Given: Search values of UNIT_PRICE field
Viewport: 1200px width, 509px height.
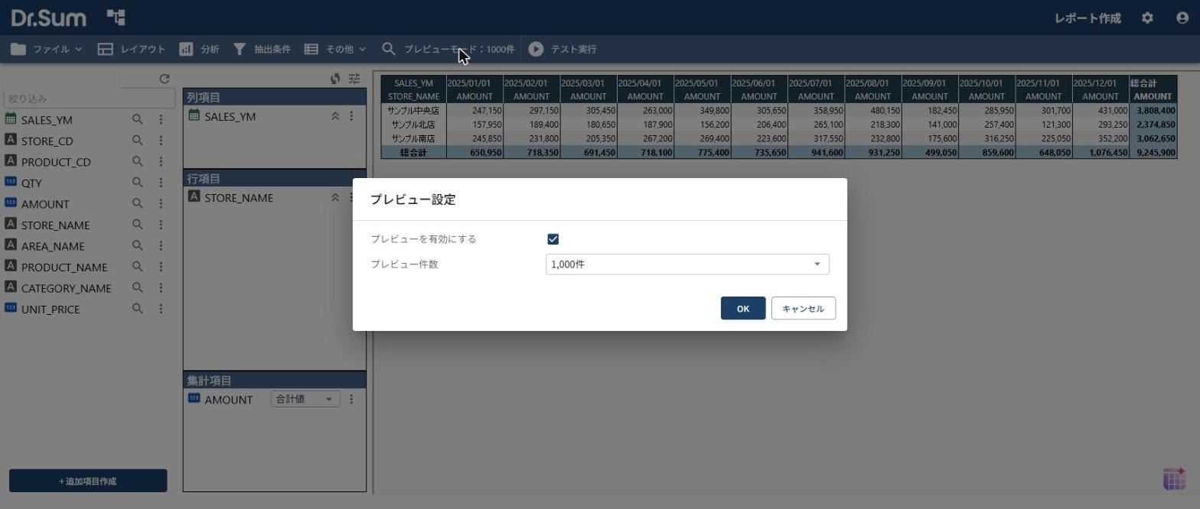Looking at the screenshot, I should [138, 309].
